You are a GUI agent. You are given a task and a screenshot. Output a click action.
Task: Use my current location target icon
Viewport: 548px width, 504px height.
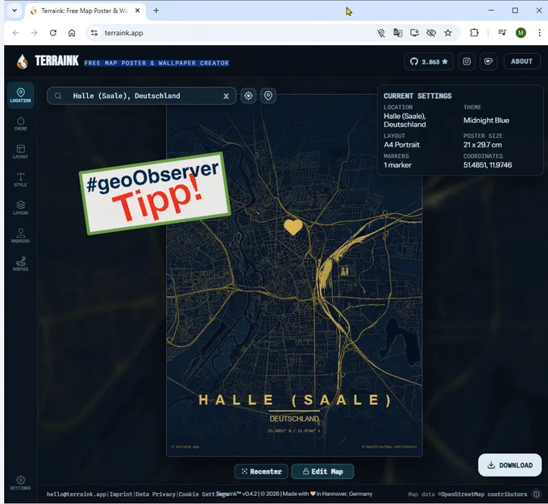point(248,96)
